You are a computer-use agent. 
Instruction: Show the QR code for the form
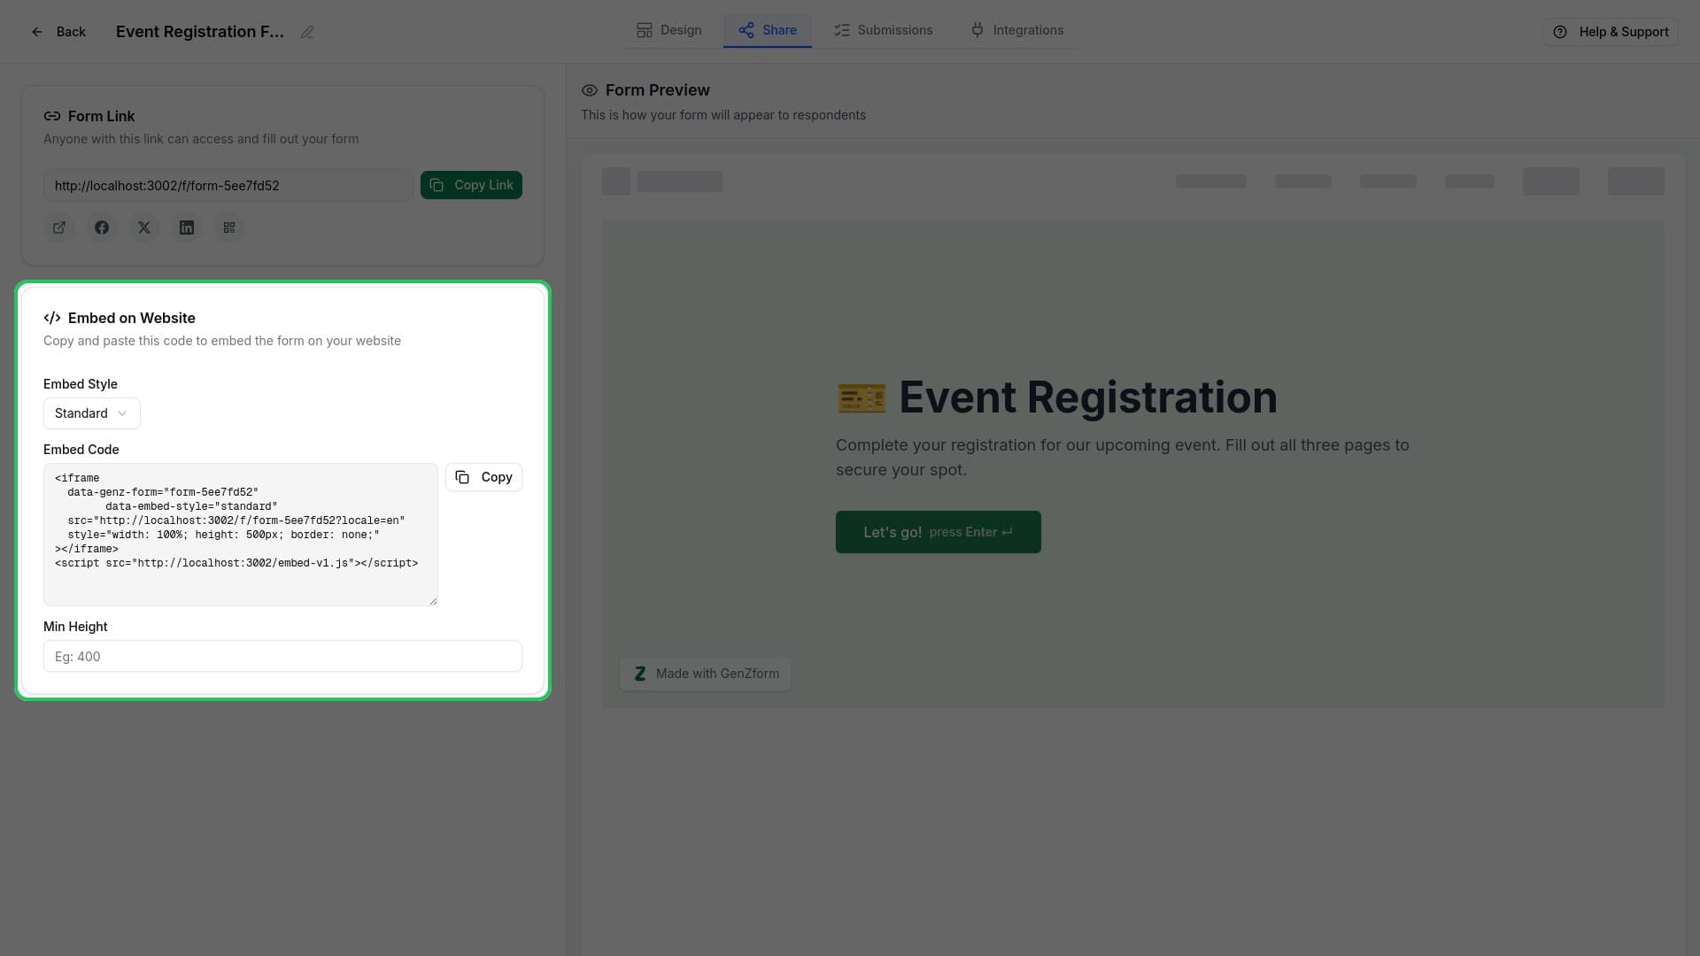229,227
